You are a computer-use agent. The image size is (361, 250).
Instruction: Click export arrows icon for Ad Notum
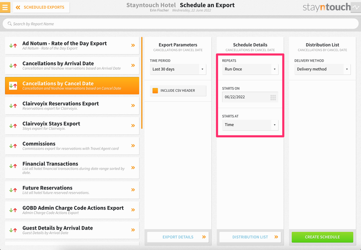pyautogui.click(x=13, y=46)
